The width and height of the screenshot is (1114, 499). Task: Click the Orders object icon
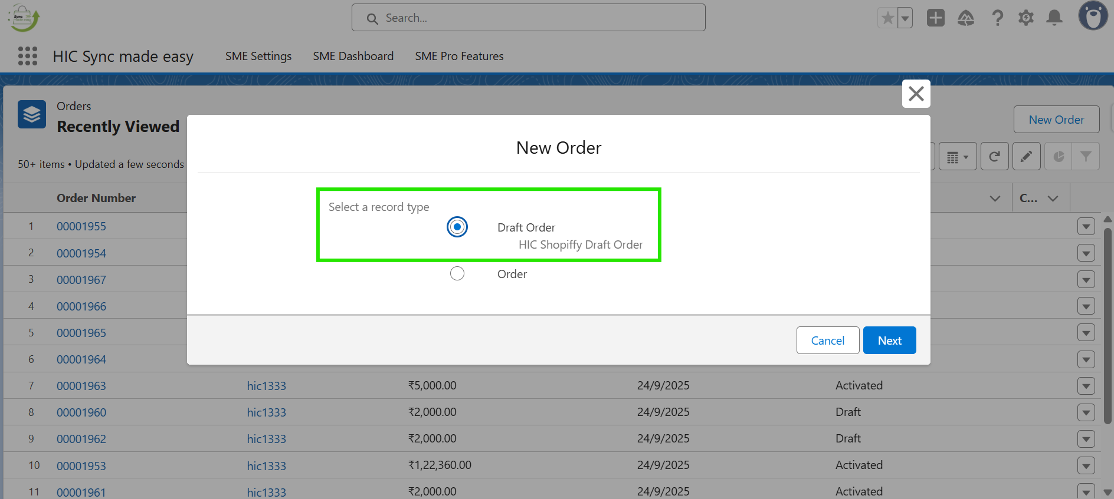[32, 114]
